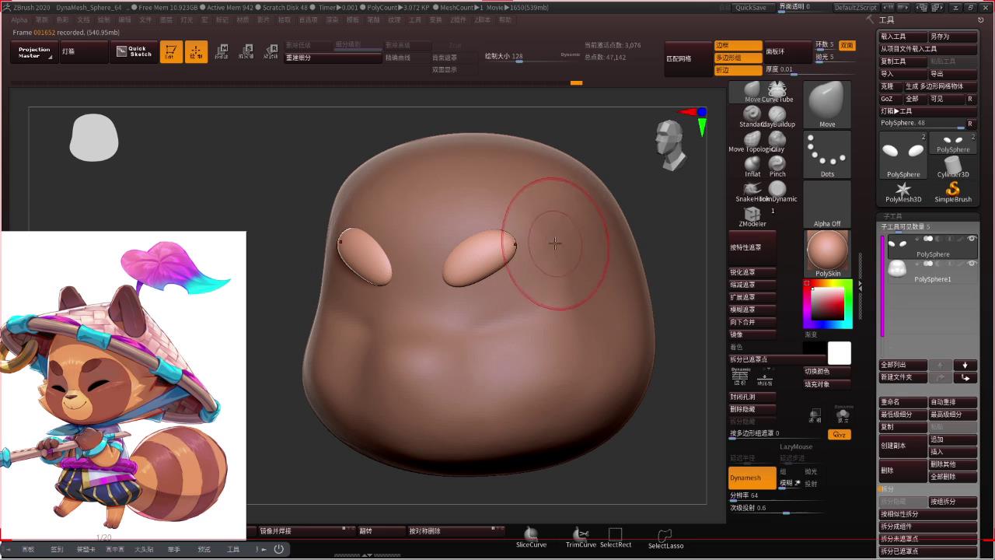
Task: Choose the SimpleBrush tool
Action: pyautogui.click(x=953, y=192)
